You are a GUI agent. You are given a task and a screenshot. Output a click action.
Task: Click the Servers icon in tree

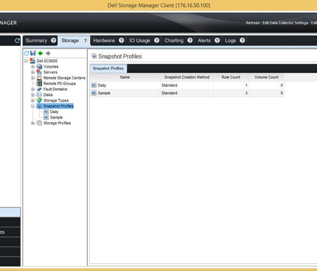39,72
